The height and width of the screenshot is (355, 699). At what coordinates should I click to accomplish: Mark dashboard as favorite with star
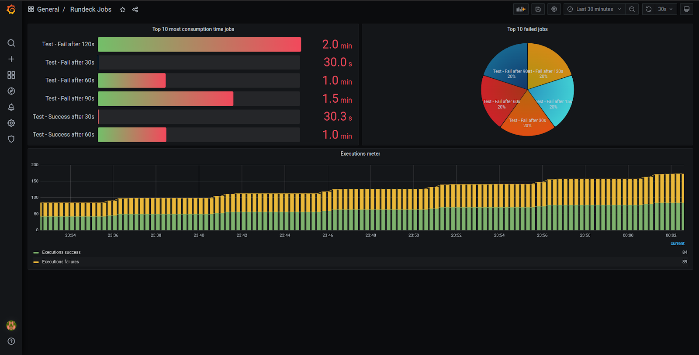click(123, 10)
